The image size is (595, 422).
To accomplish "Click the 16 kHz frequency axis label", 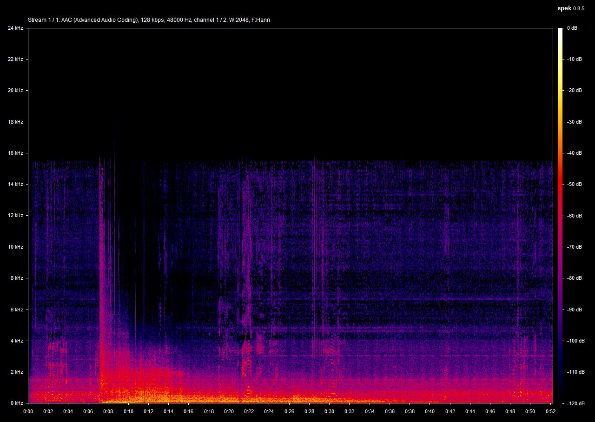I will [15, 153].
